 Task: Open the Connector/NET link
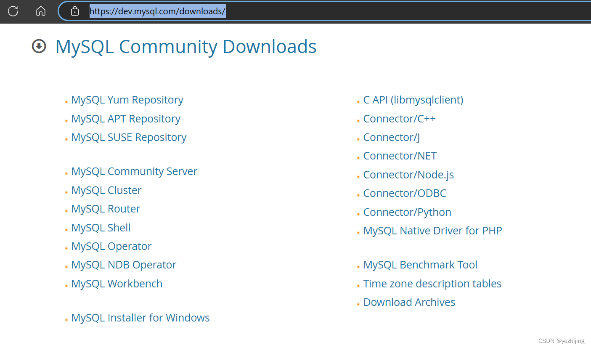click(x=400, y=156)
